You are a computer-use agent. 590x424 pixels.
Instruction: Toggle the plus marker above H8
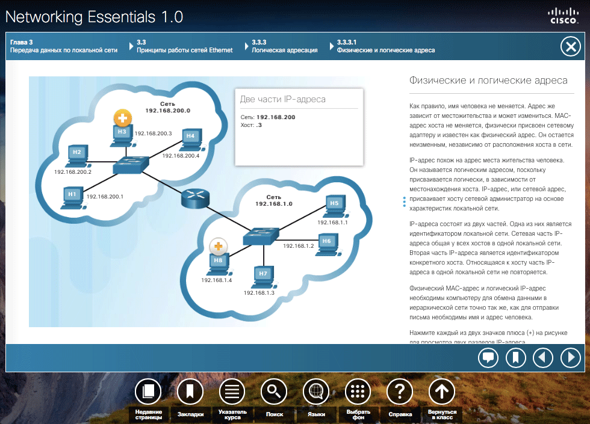pyautogui.click(x=218, y=247)
